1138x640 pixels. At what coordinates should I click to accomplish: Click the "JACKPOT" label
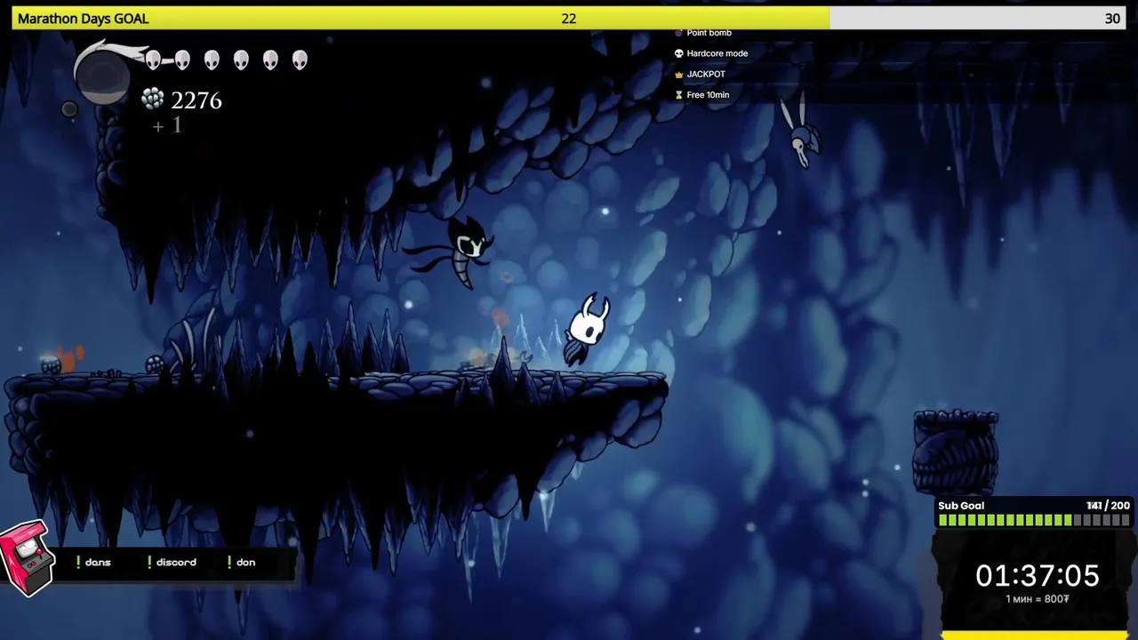tap(707, 75)
